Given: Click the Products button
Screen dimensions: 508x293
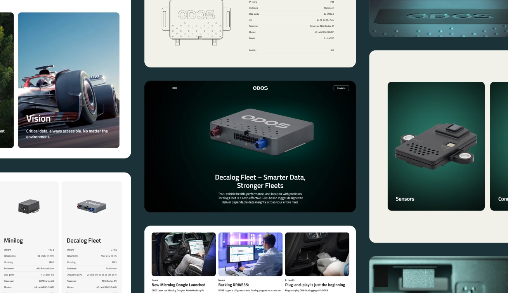Looking at the screenshot, I should (341, 88).
